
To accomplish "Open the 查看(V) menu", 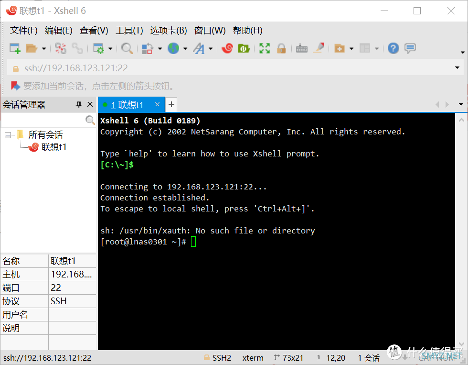I will coord(94,30).
